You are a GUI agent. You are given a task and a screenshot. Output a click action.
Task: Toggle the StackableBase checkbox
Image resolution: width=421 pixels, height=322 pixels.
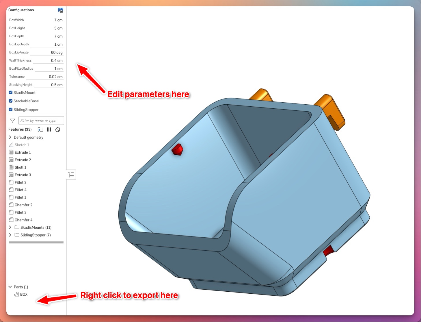11,101
